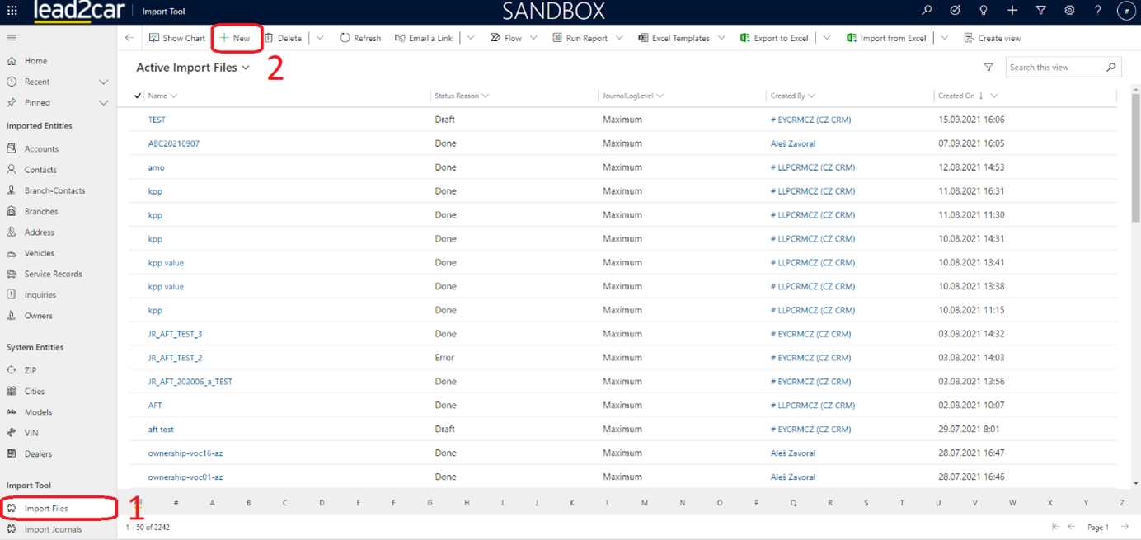Viewport: 1141px width, 540px height.
Task: Click the New button in command bar
Action: (x=236, y=38)
